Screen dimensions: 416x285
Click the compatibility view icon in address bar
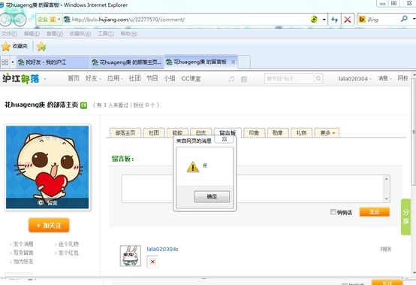pyautogui.click(x=314, y=19)
